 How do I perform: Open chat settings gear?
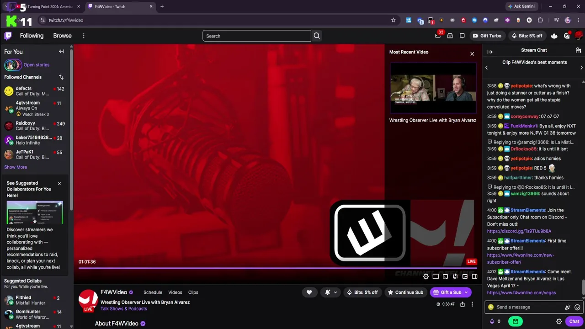pyautogui.click(x=559, y=321)
